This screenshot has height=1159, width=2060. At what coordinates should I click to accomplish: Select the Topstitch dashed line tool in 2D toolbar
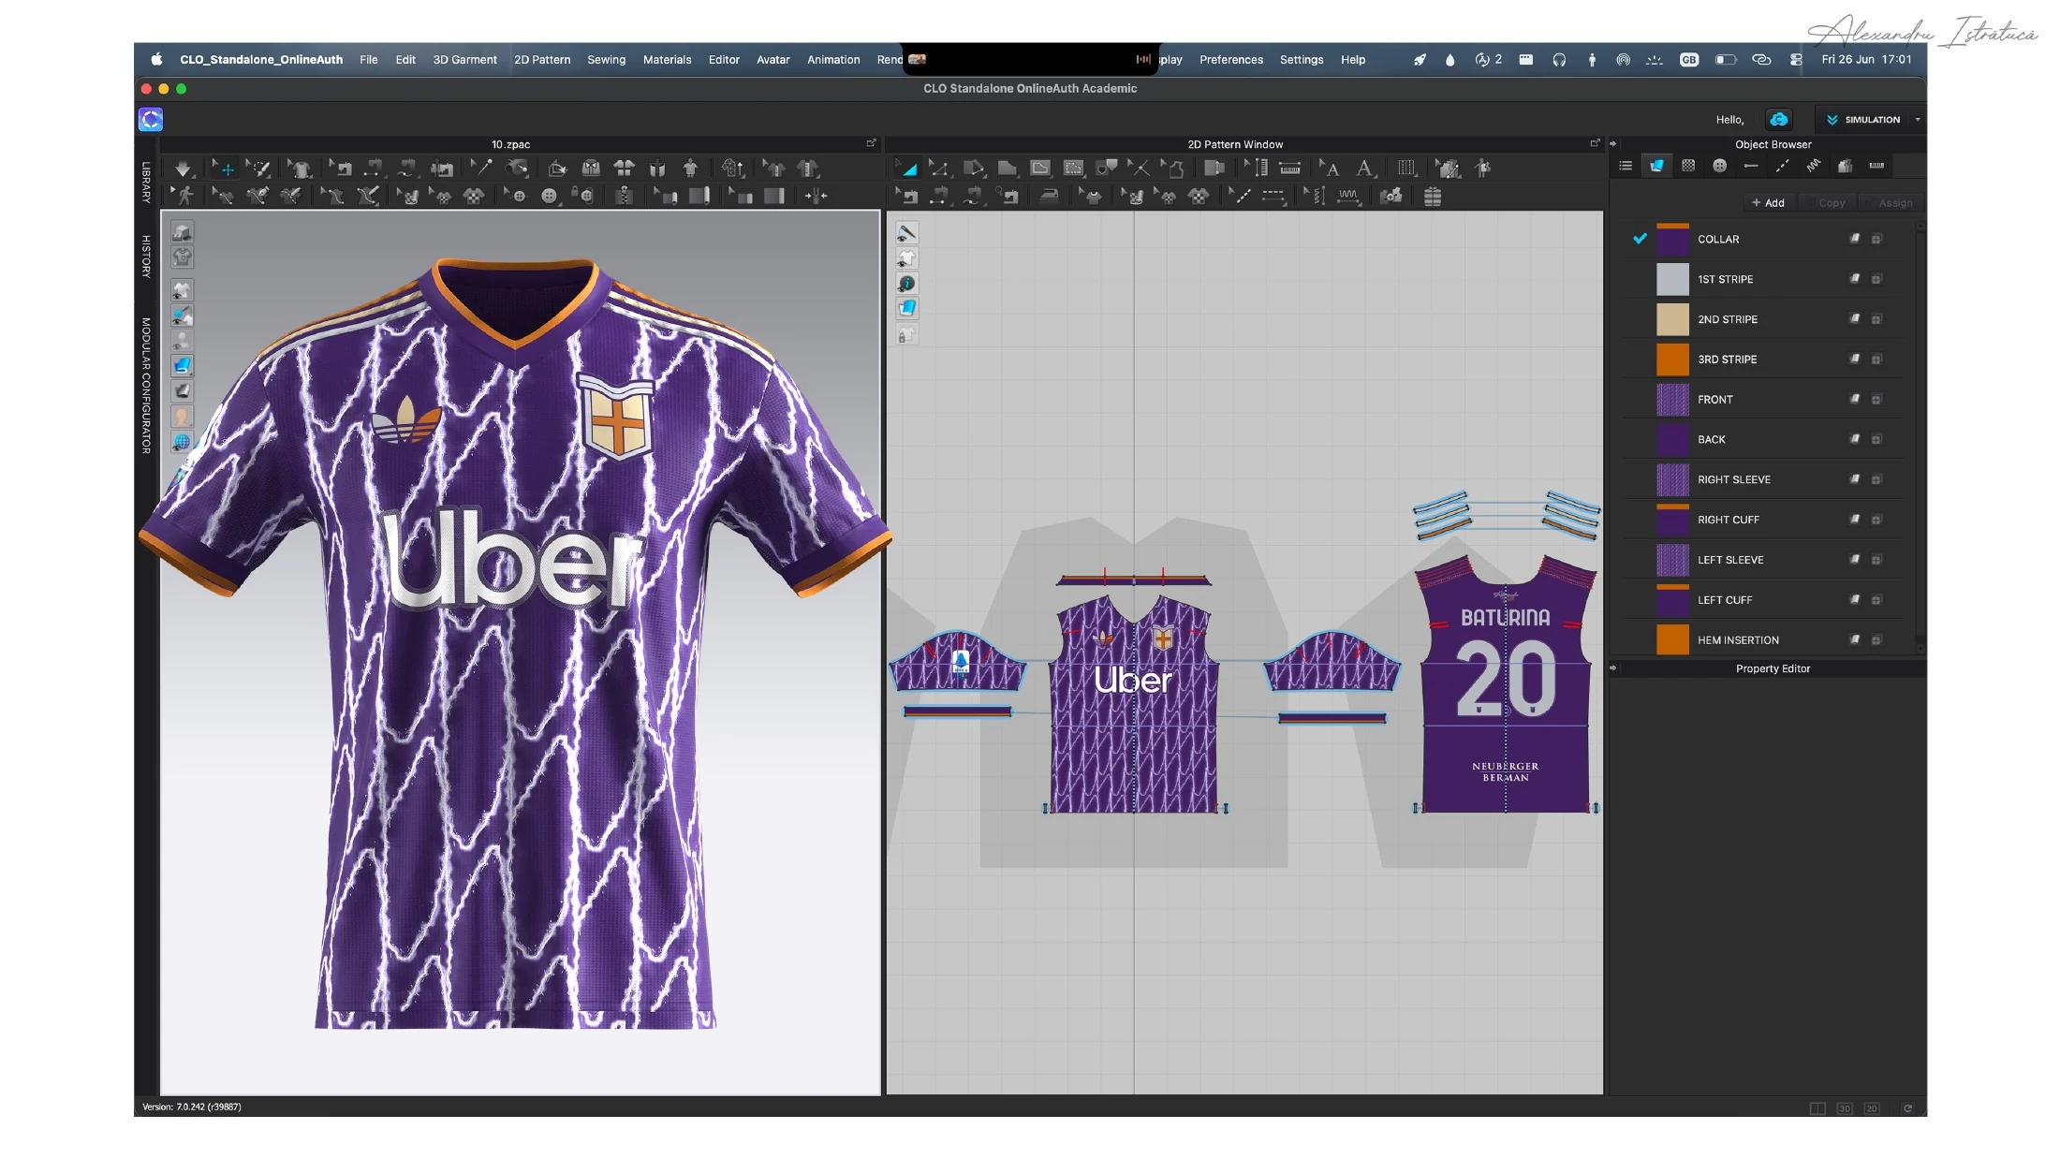[1273, 197]
